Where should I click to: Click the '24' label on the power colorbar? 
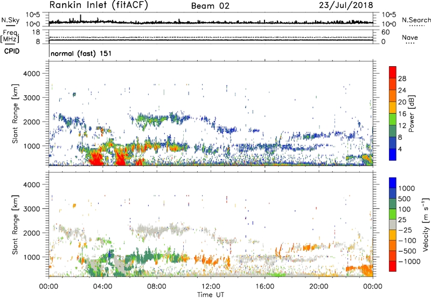[402, 90]
